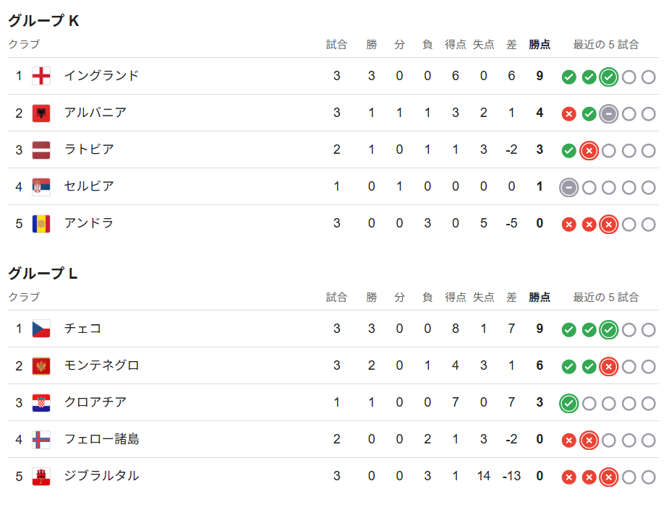Open the イングランド team link
The width and height of the screenshot is (669, 507).
tap(101, 76)
